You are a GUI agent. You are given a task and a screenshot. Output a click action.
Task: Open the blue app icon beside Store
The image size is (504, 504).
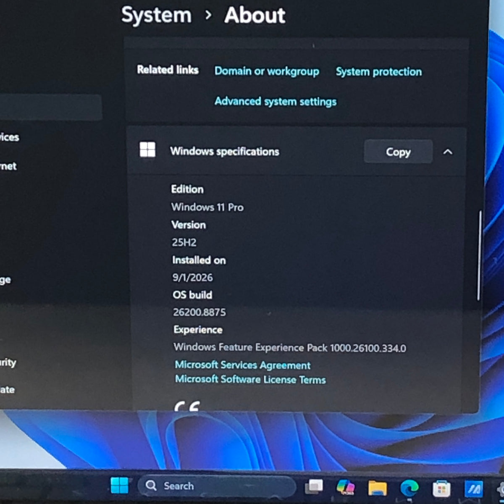(473, 489)
